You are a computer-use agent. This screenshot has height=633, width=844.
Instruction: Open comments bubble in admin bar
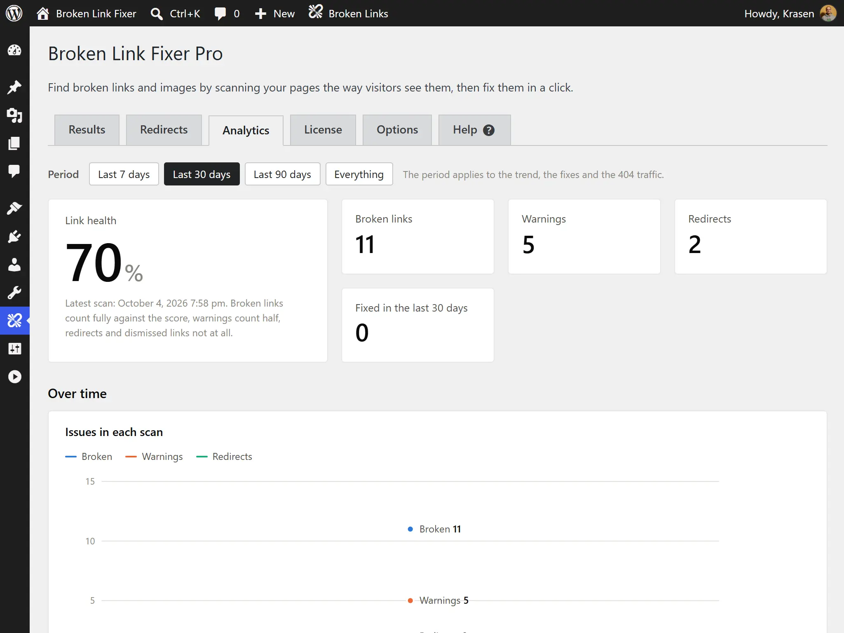(220, 14)
